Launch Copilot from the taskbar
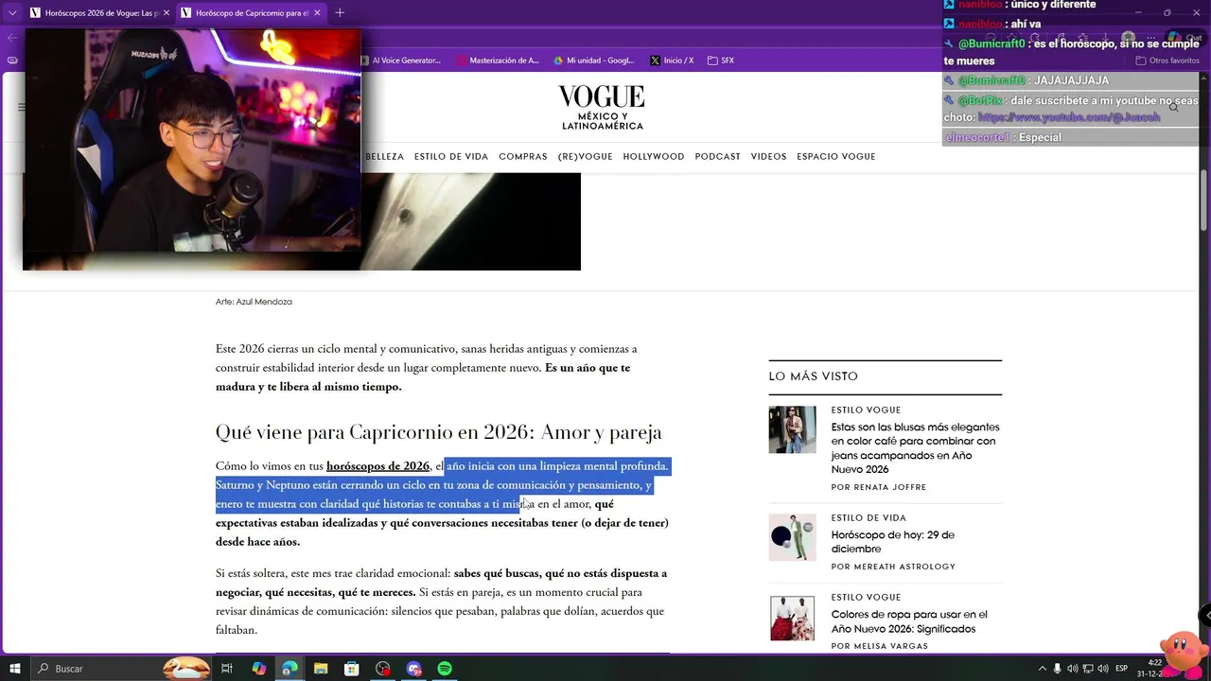 point(258,669)
